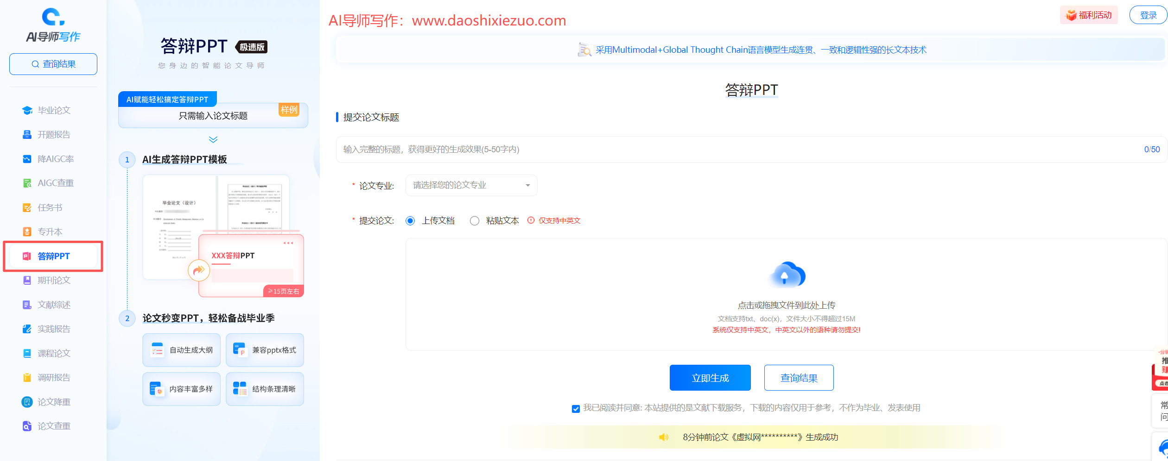Click the 兼容pptx格式 feature icon
This screenshot has height=461, width=1168.
click(x=240, y=350)
